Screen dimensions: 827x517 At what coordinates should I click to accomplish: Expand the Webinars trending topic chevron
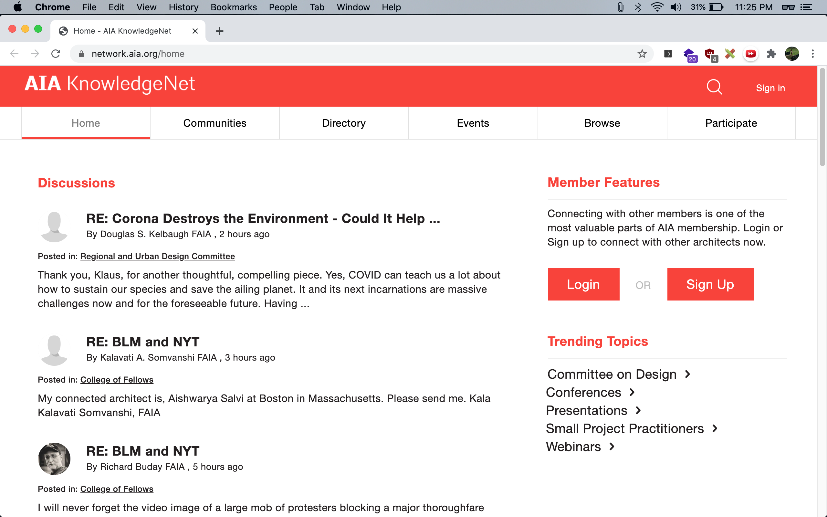pos(612,447)
